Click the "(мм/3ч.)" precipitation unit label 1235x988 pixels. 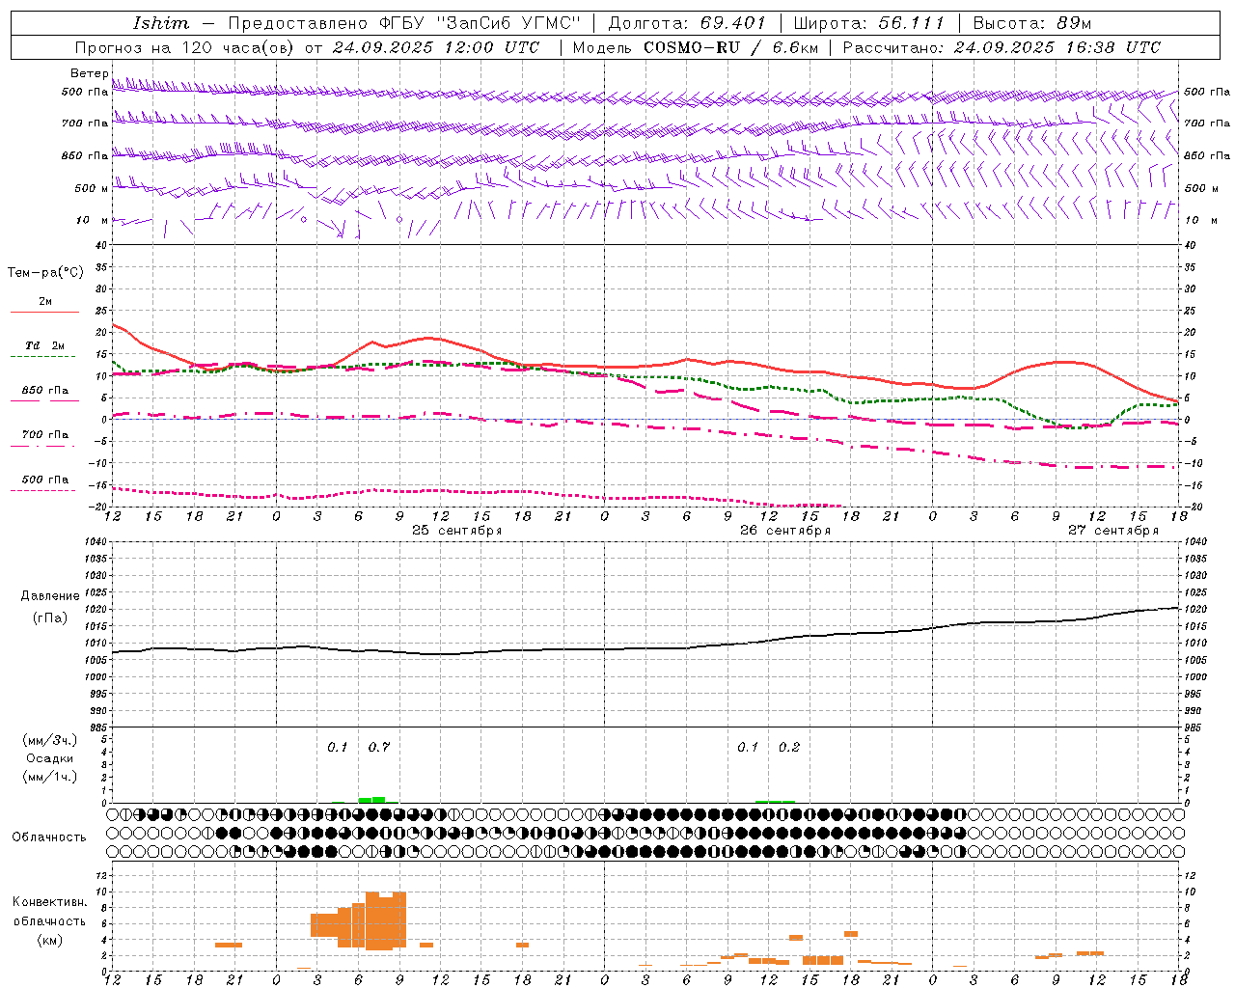point(50,740)
